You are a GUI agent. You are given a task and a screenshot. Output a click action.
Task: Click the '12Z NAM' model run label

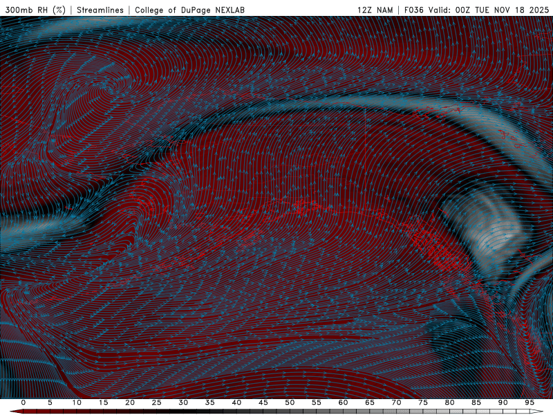[375, 10]
